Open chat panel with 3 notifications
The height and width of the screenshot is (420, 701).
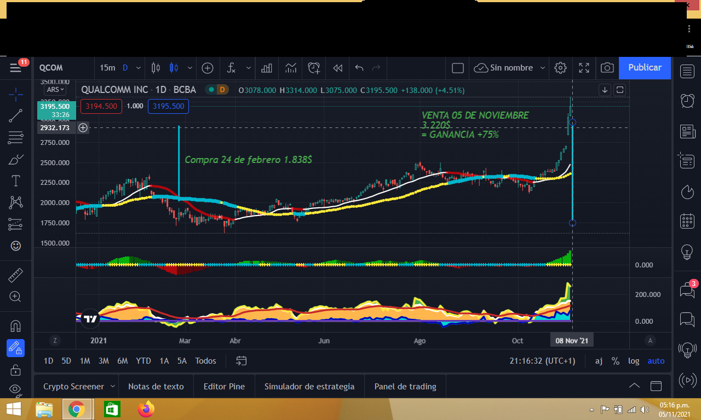pyautogui.click(x=687, y=289)
